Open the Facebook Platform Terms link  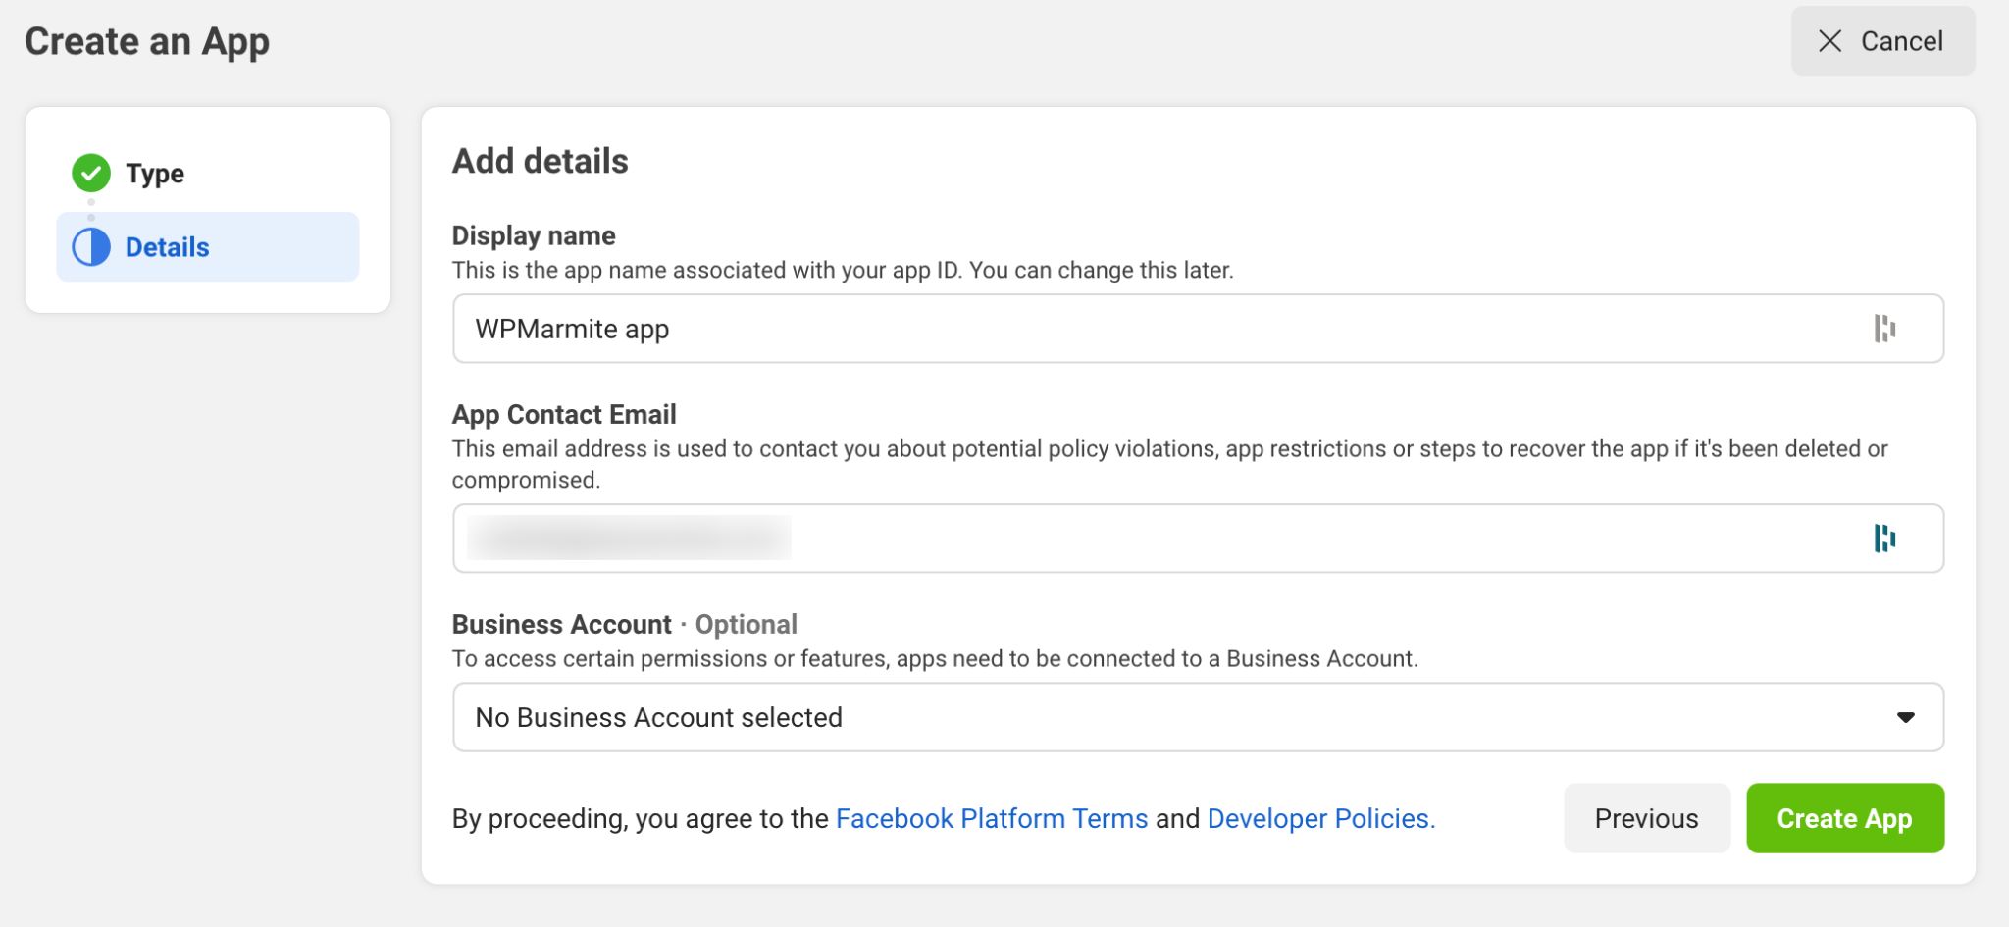tap(991, 818)
